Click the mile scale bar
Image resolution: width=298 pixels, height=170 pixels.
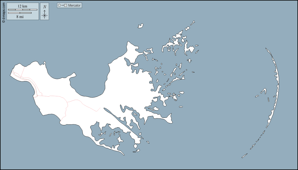(x=20, y=13)
